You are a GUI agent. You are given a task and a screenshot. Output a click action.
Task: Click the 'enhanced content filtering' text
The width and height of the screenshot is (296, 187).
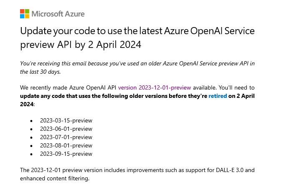point(55,178)
